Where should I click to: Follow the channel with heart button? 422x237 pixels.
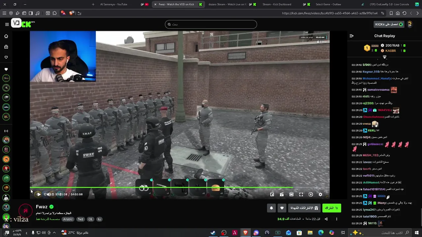click(x=282, y=208)
